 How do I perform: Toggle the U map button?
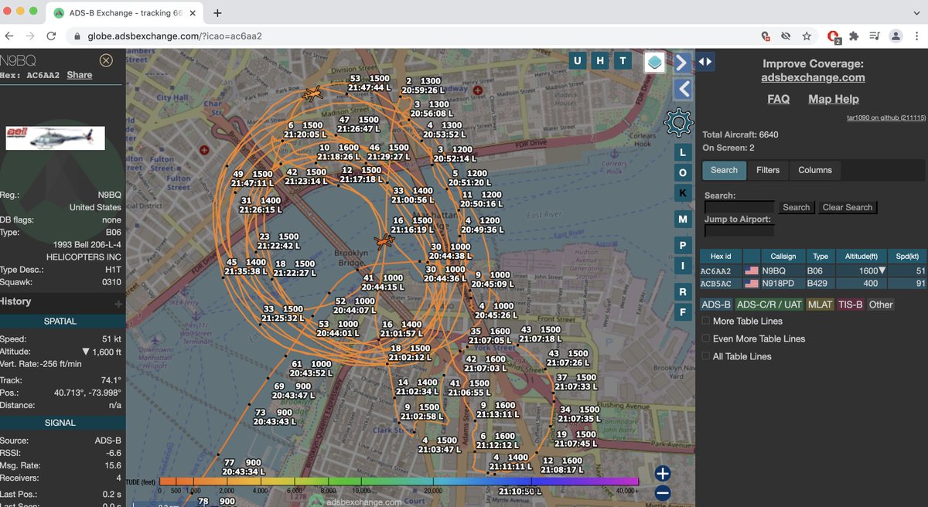(x=577, y=62)
